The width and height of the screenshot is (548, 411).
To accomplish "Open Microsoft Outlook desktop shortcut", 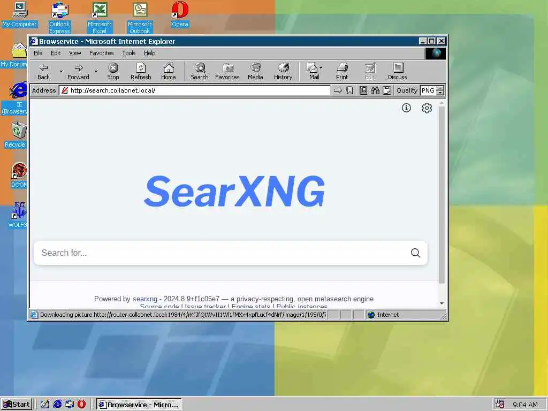I will tap(140, 18).
